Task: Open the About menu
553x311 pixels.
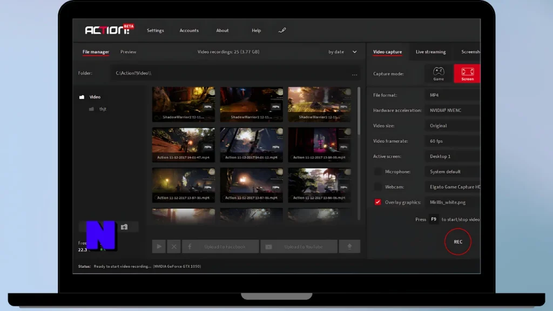Action: [222, 30]
